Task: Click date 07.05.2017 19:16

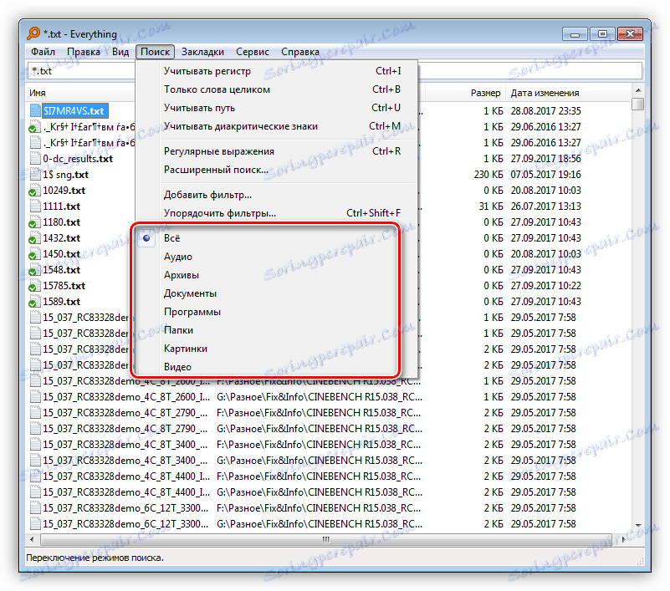Action: click(x=545, y=175)
